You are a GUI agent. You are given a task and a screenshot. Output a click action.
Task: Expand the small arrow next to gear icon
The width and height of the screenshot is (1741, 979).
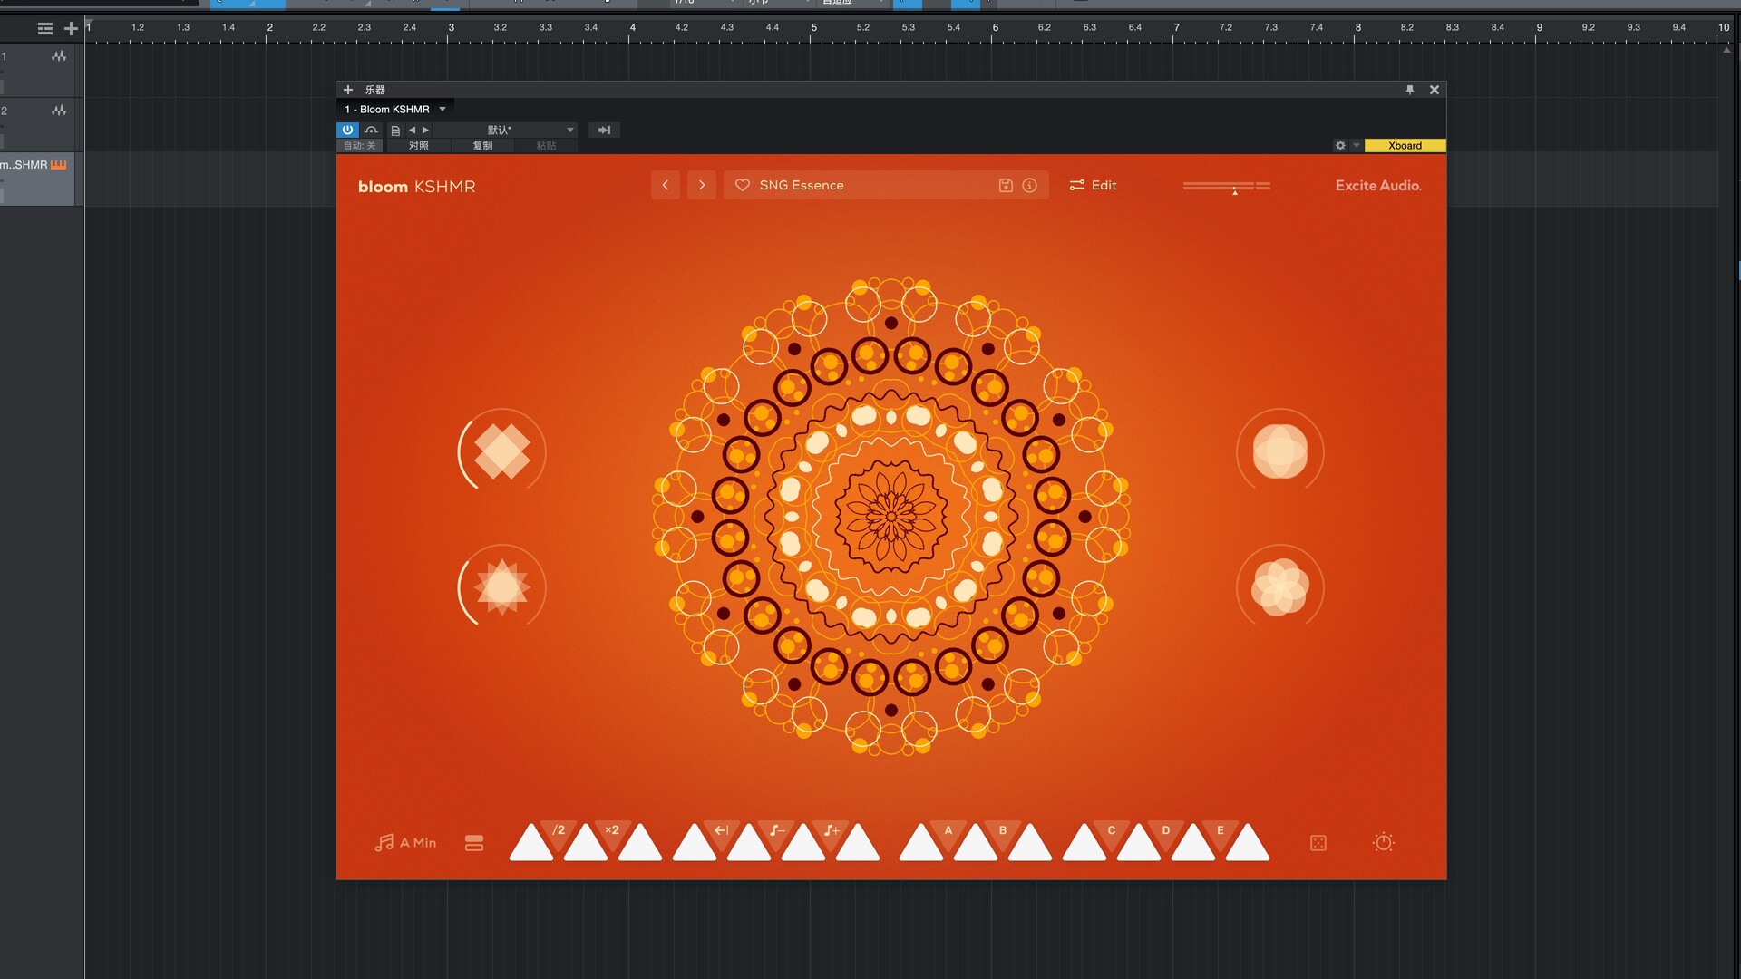[1357, 145]
